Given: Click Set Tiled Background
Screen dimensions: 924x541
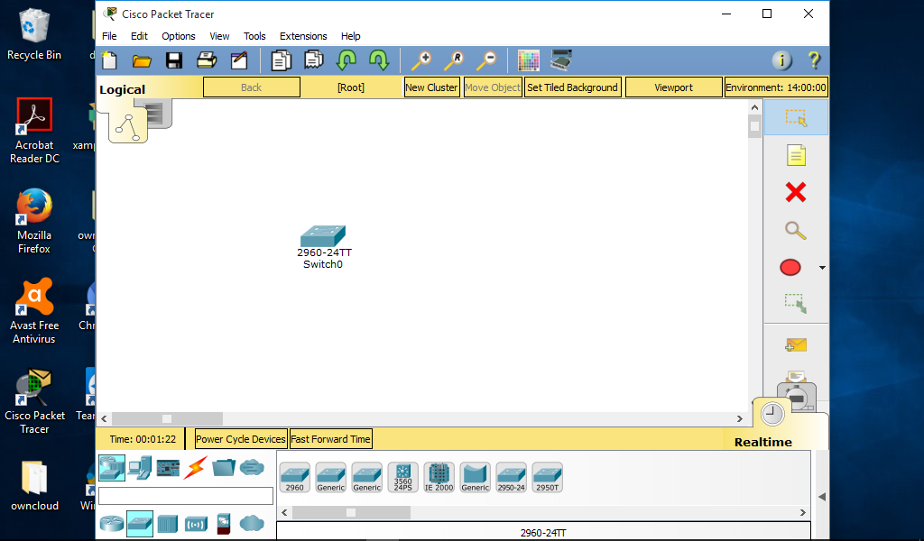Looking at the screenshot, I should pyautogui.click(x=572, y=87).
